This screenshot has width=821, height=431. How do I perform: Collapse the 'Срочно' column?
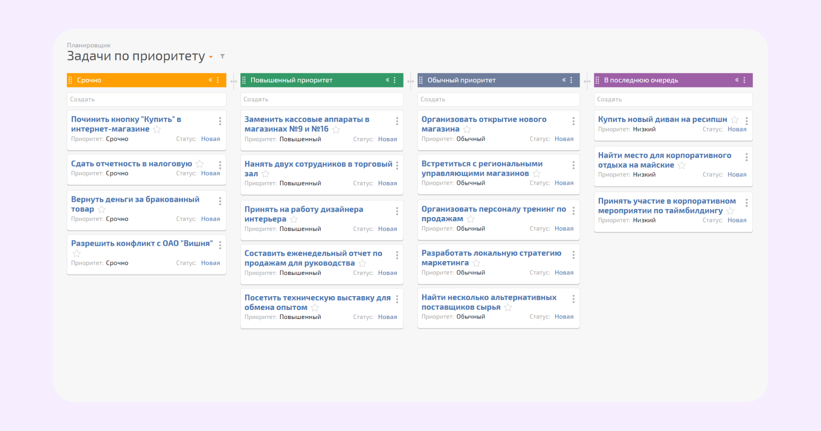click(211, 80)
